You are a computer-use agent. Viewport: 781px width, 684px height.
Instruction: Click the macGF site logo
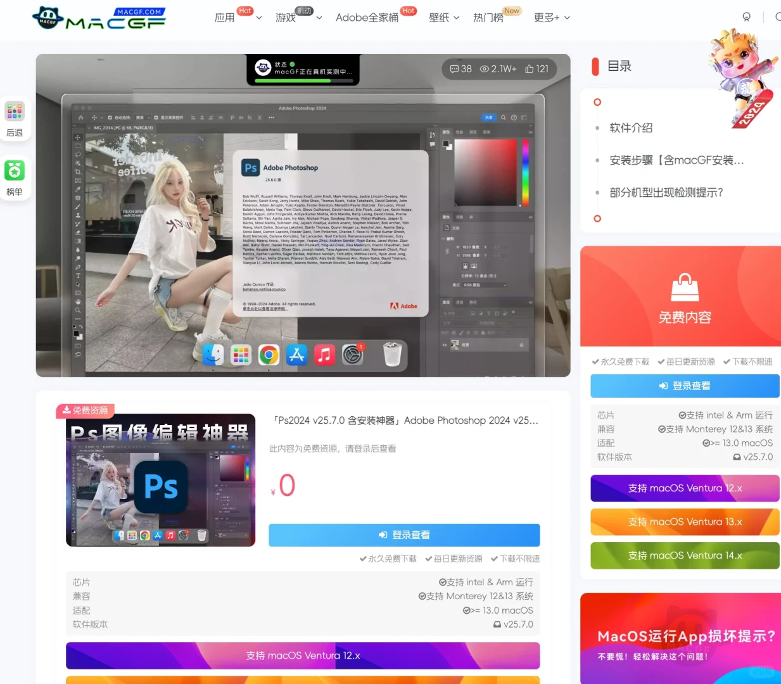[x=98, y=19]
